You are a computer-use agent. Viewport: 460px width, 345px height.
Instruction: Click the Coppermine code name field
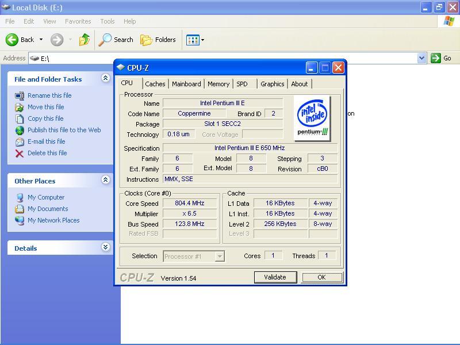click(194, 113)
